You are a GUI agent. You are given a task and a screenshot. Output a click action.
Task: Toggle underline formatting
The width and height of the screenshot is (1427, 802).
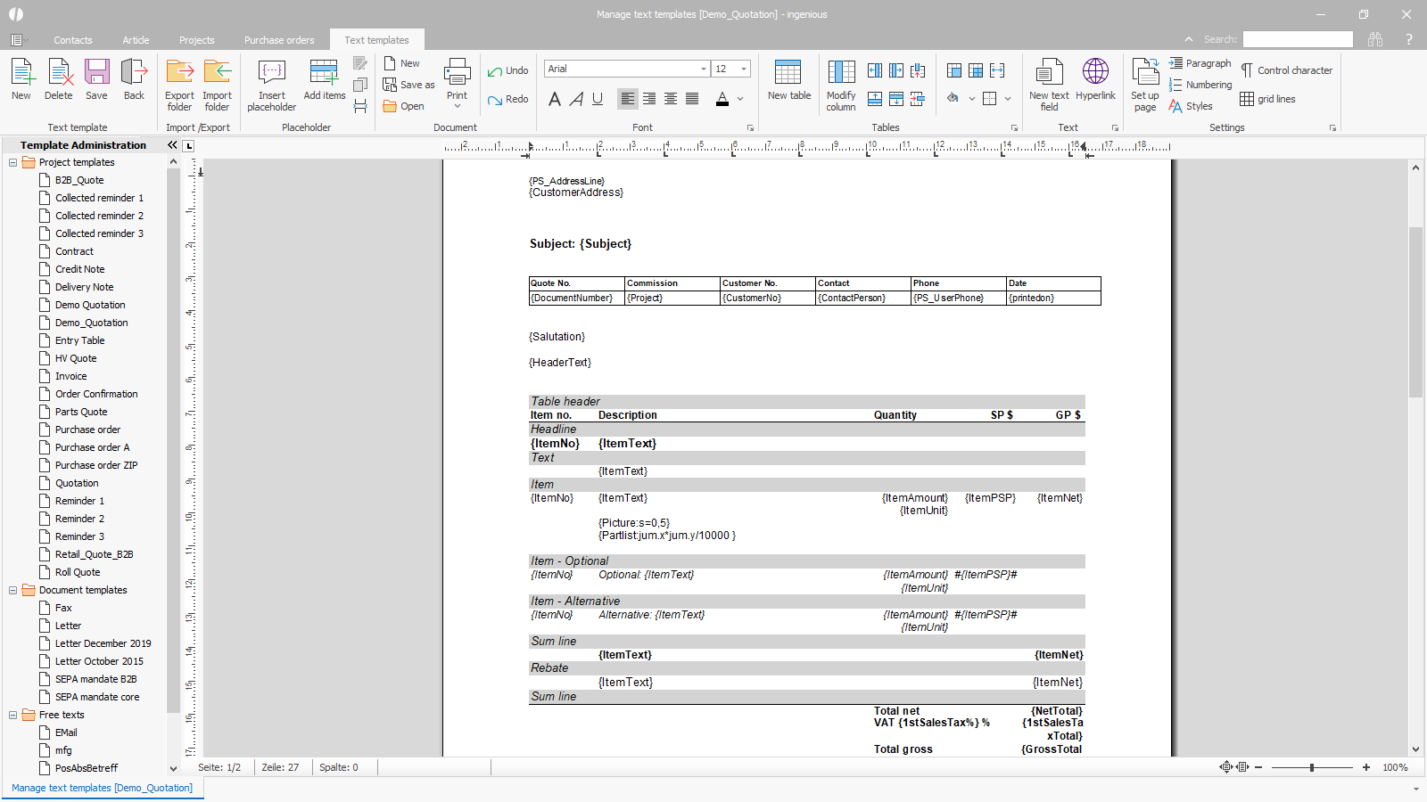click(598, 99)
